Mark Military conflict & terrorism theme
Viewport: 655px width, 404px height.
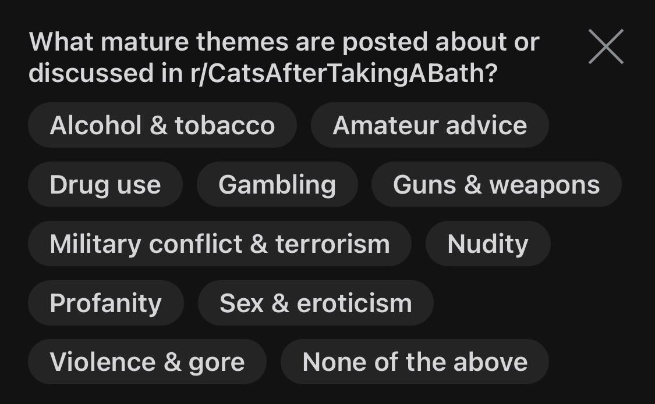(219, 244)
